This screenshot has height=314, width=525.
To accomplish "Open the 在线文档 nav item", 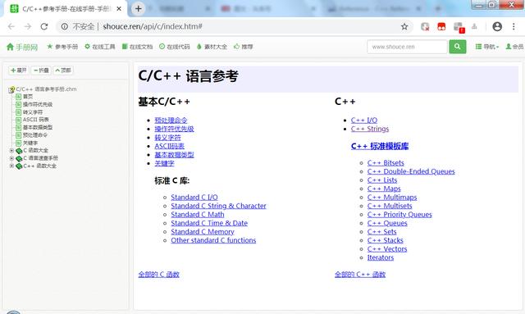I will [137, 47].
